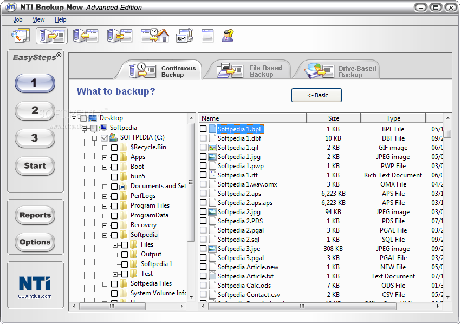Click the <- Basic button
The width and height of the screenshot is (461, 325).
tap(317, 95)
